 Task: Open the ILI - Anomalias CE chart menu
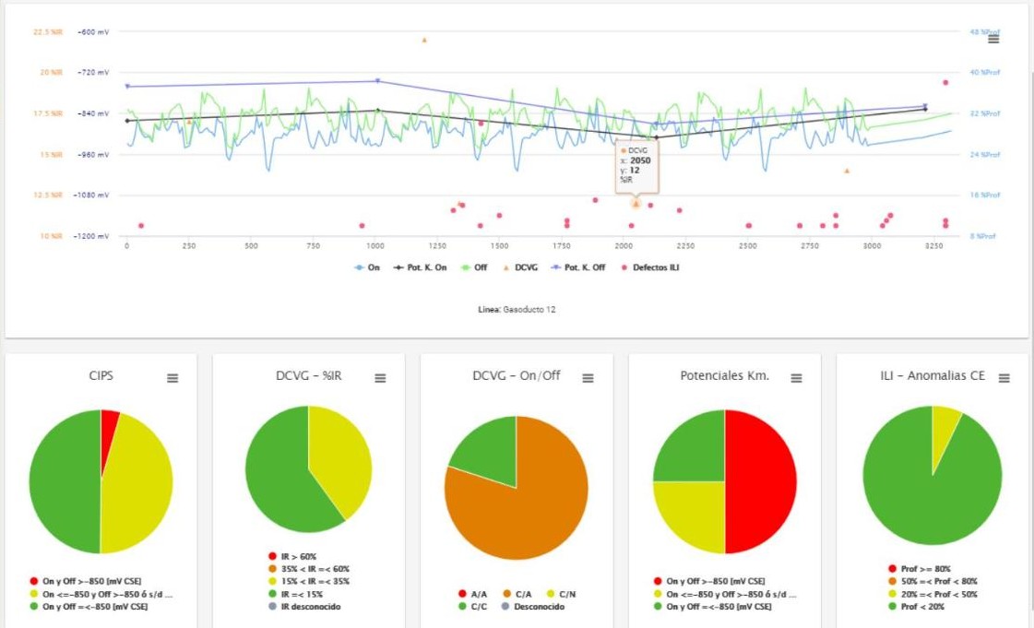pos(1004,378)
